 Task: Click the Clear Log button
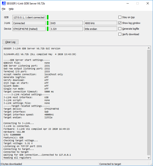(10, 42)
